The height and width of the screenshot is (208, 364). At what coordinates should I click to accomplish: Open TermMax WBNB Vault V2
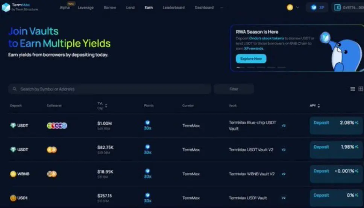point(252,174)
